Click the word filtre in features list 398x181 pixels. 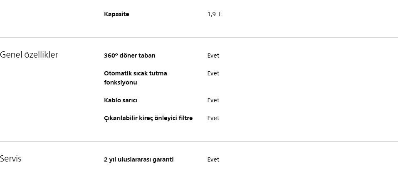[185, 118]
